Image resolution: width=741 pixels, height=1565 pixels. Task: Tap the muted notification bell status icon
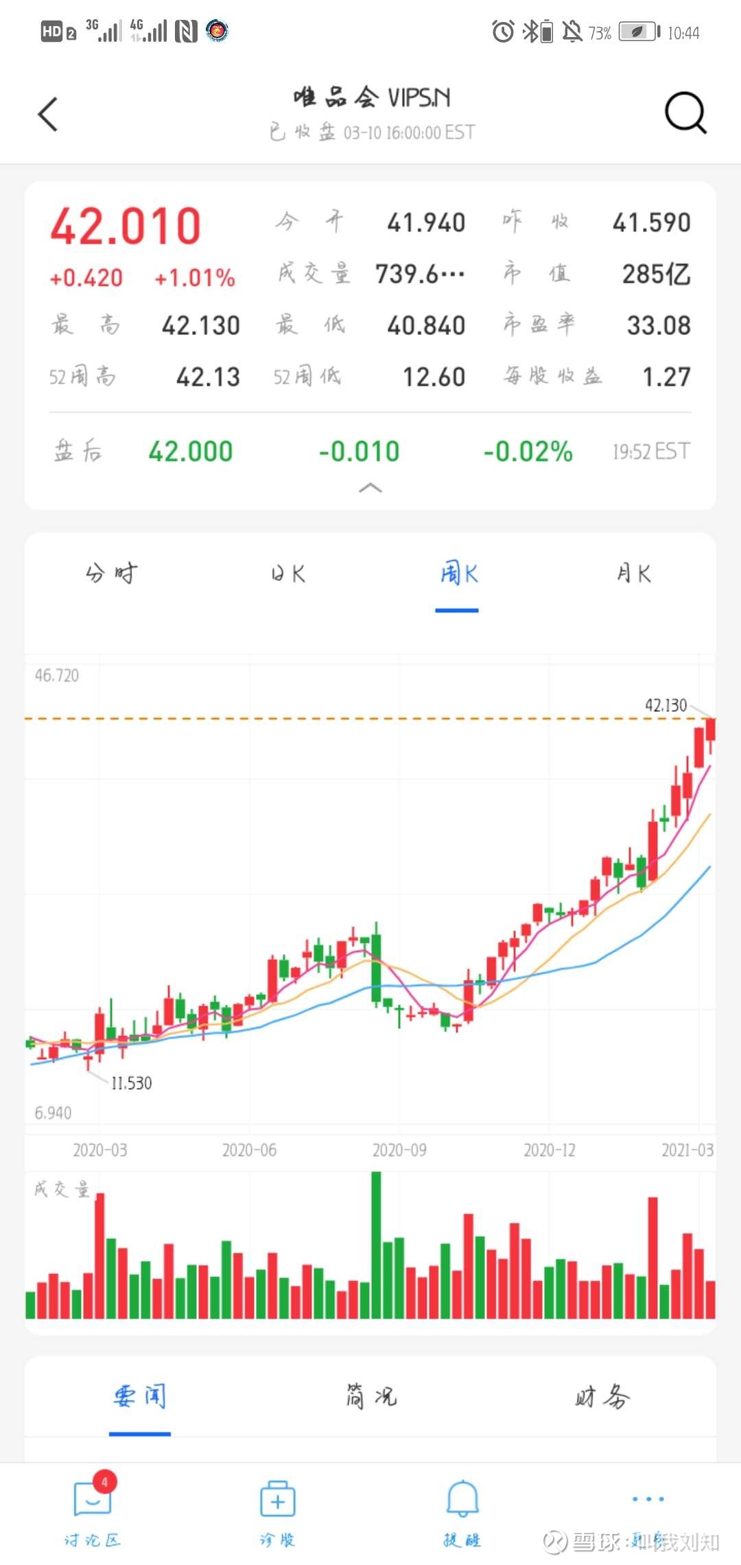point(572,32)
